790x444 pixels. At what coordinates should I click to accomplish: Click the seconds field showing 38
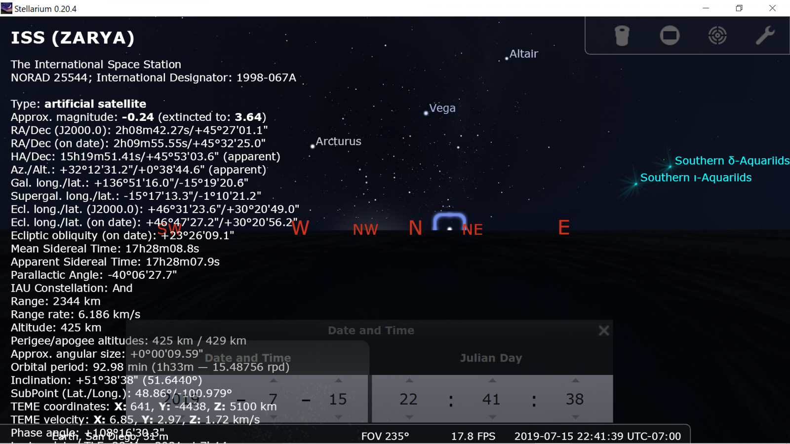click(x=575, y=399)
